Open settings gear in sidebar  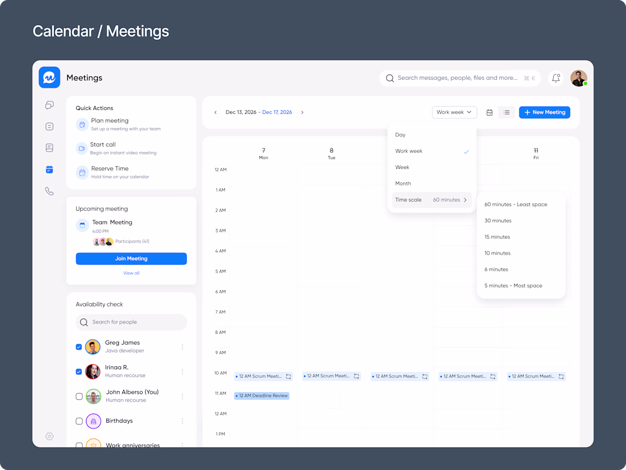click(50, 436)
